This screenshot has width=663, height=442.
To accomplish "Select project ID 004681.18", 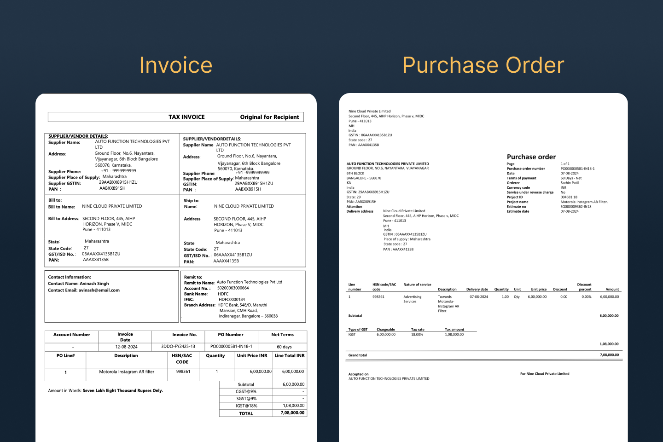I will click(x=569, y=197).
